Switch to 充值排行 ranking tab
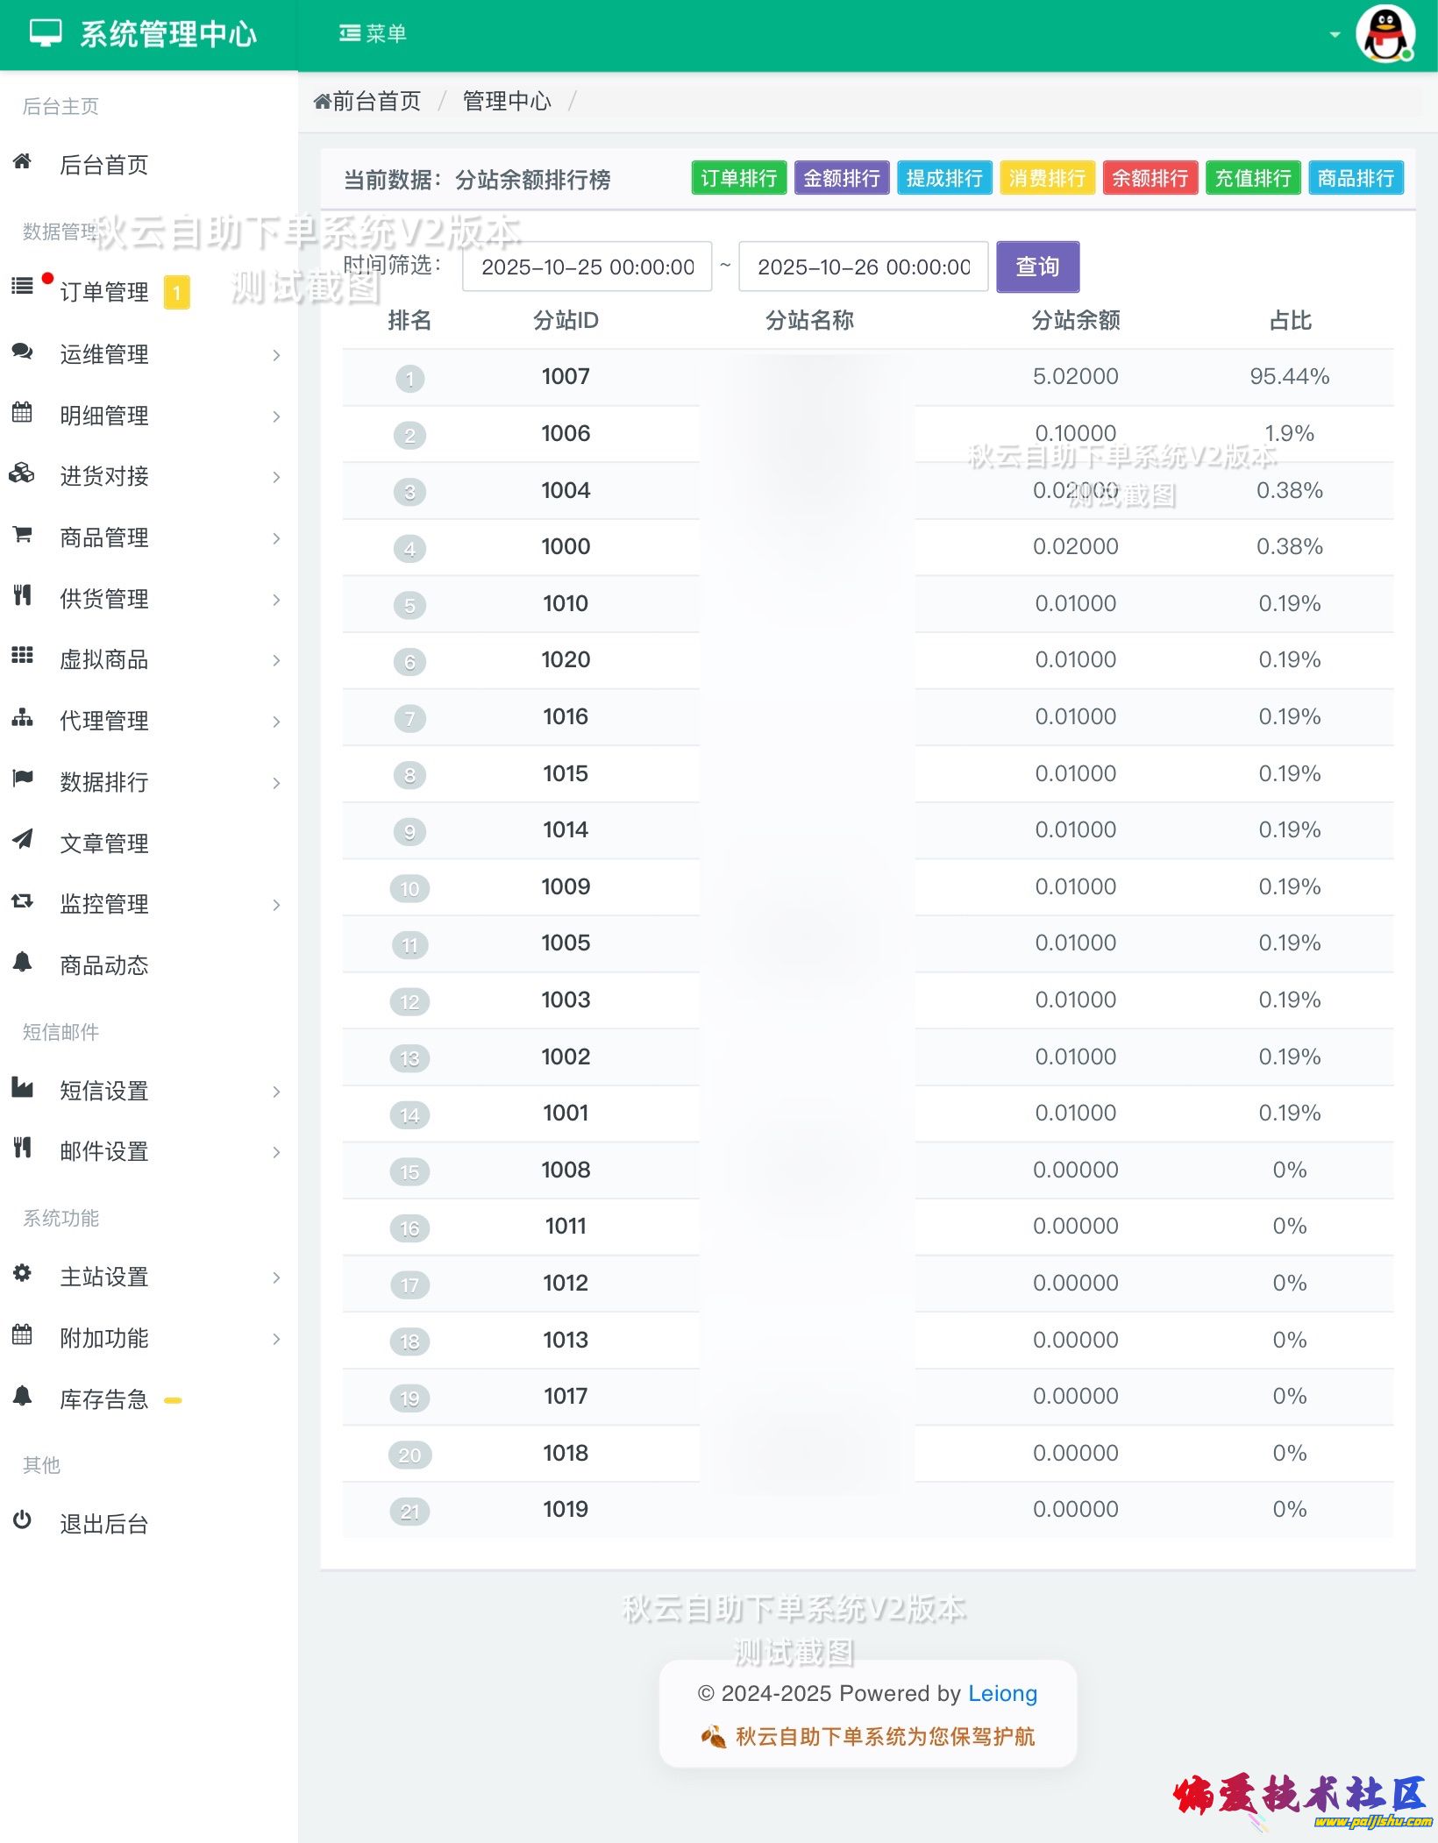 [1252, 178]
